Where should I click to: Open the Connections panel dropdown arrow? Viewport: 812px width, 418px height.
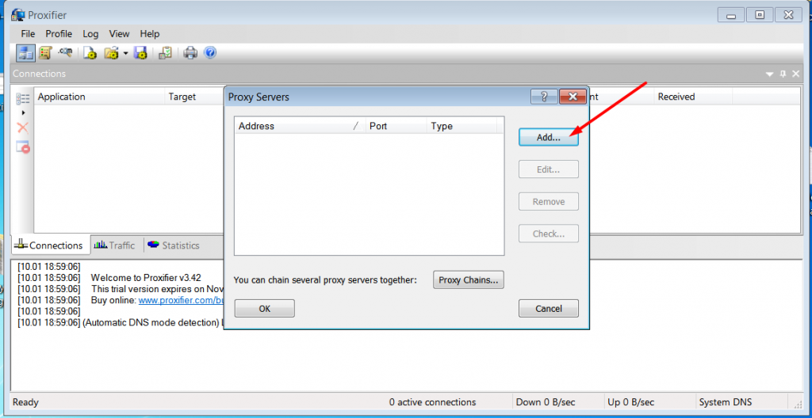coord(769,74)
